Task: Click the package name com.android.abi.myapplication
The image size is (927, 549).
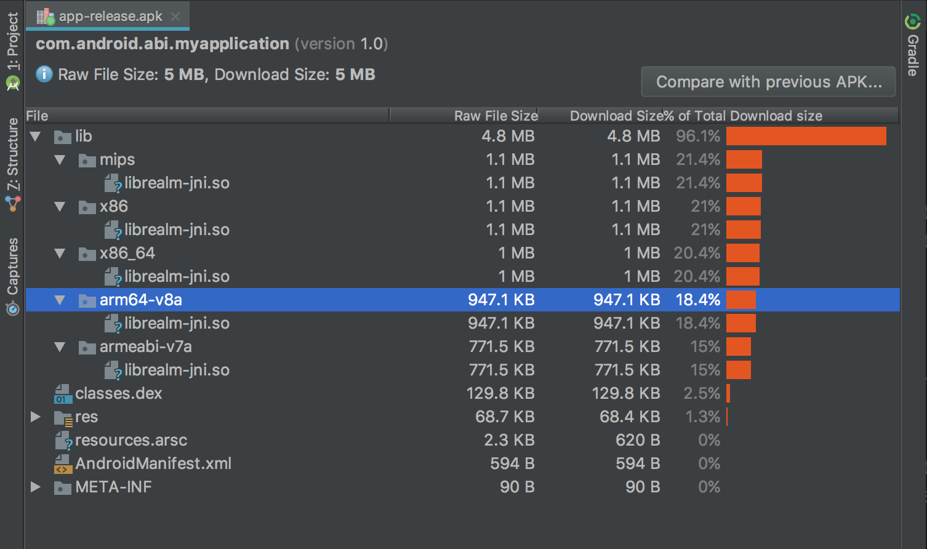Action: pos(163,44)
